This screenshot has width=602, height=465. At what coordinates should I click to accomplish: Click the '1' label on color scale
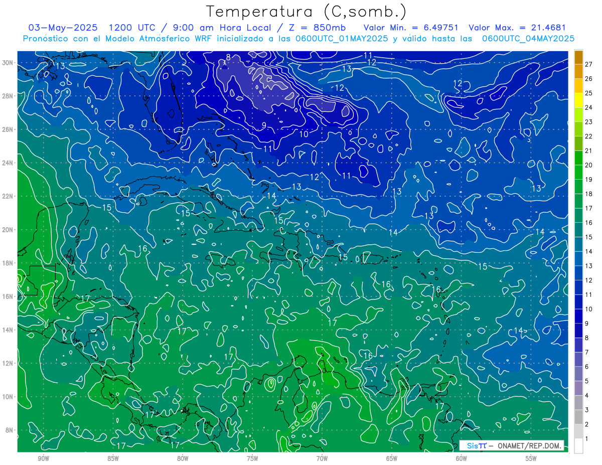[x=587, y=439]
